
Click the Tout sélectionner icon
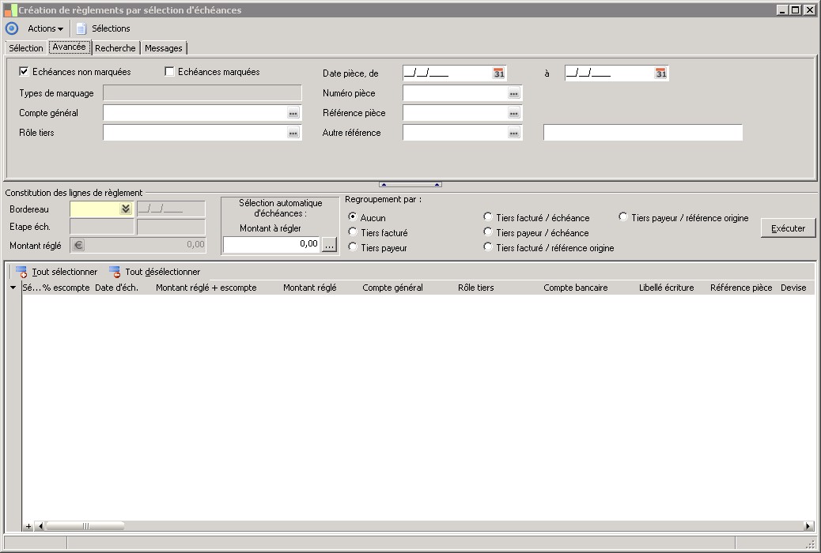pos(21,272)
